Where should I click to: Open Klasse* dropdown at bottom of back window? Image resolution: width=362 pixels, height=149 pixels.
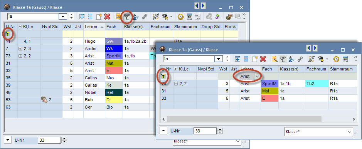click(x=238, y=142)
